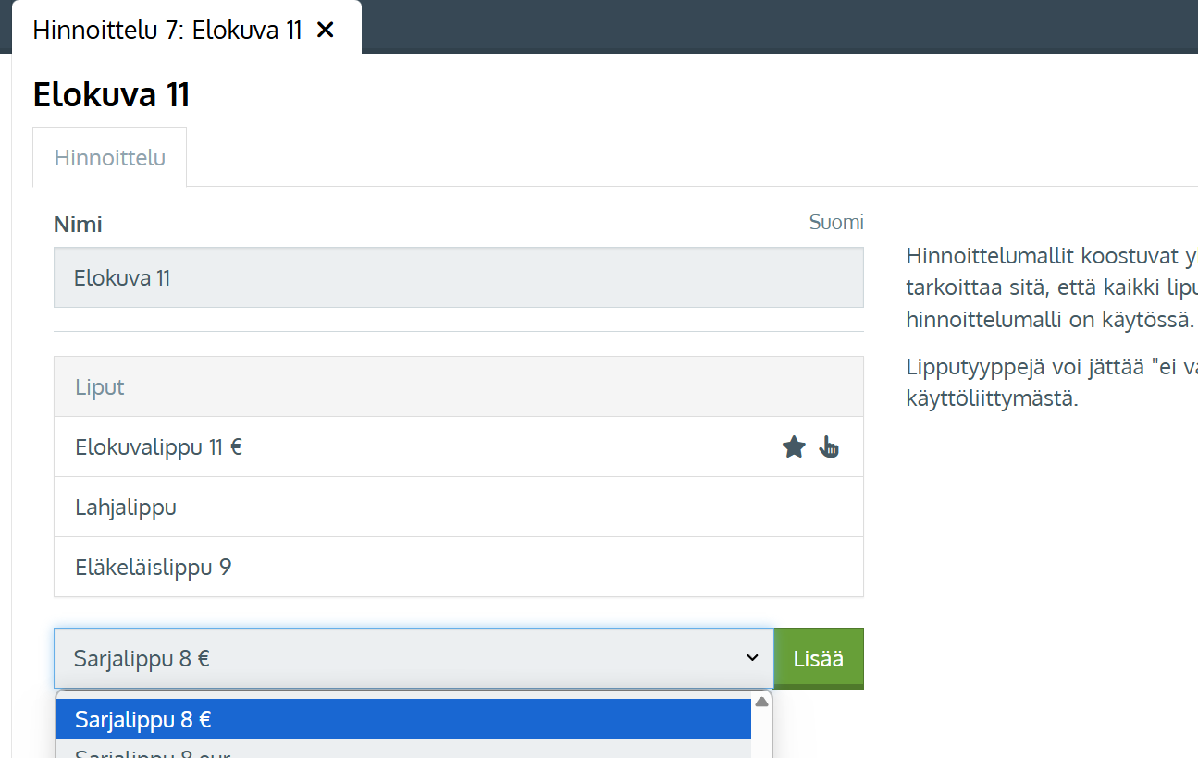The image size is (1198, 758).
Task: Click the Liput list header
Action: pos(459,386)
